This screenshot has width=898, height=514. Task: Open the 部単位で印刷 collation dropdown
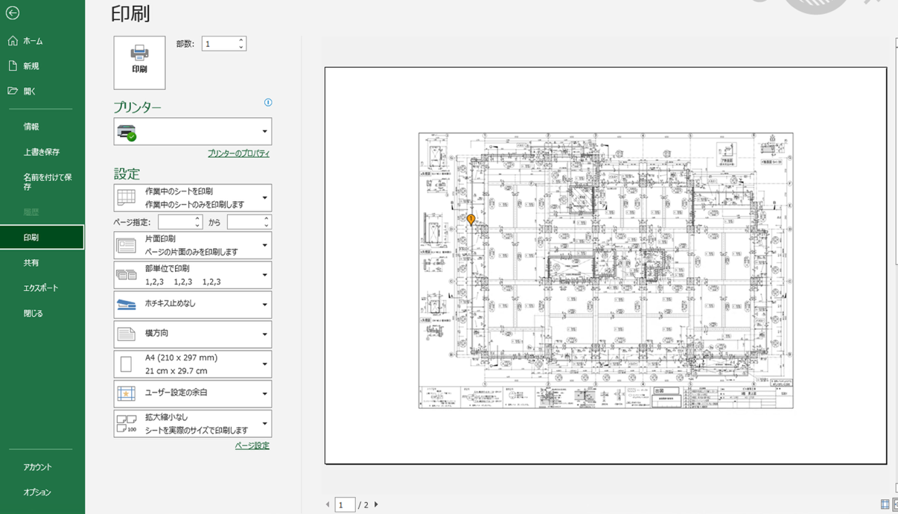tap(193, 275)
